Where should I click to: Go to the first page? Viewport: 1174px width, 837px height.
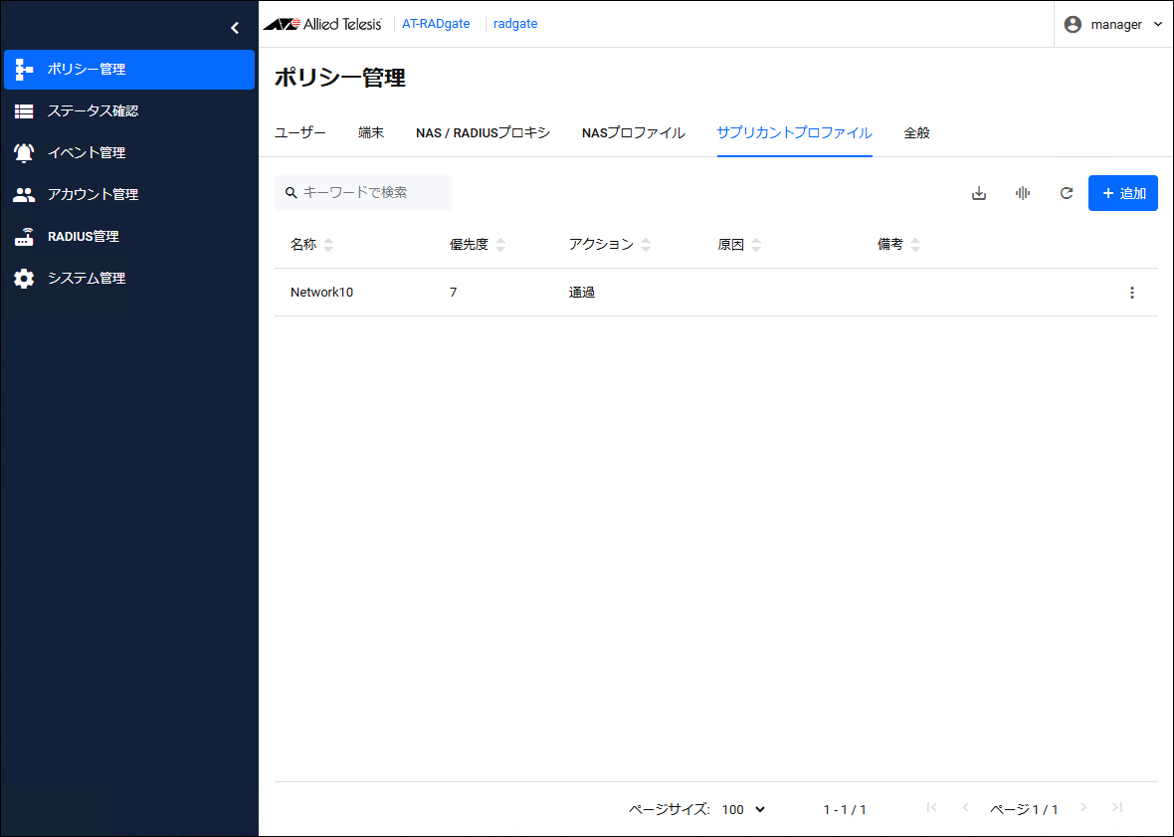tap(931, 808)
